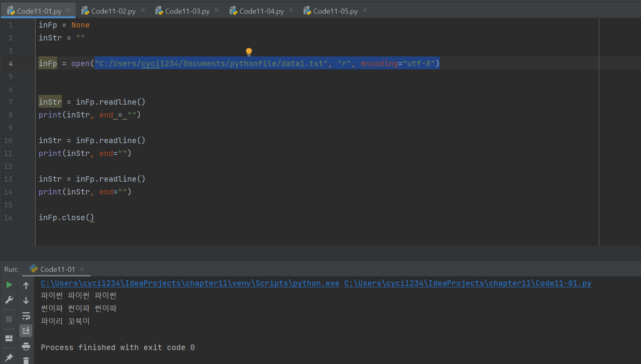
Task: Toggle Use Soft Wraps in console
Action: 26,316
